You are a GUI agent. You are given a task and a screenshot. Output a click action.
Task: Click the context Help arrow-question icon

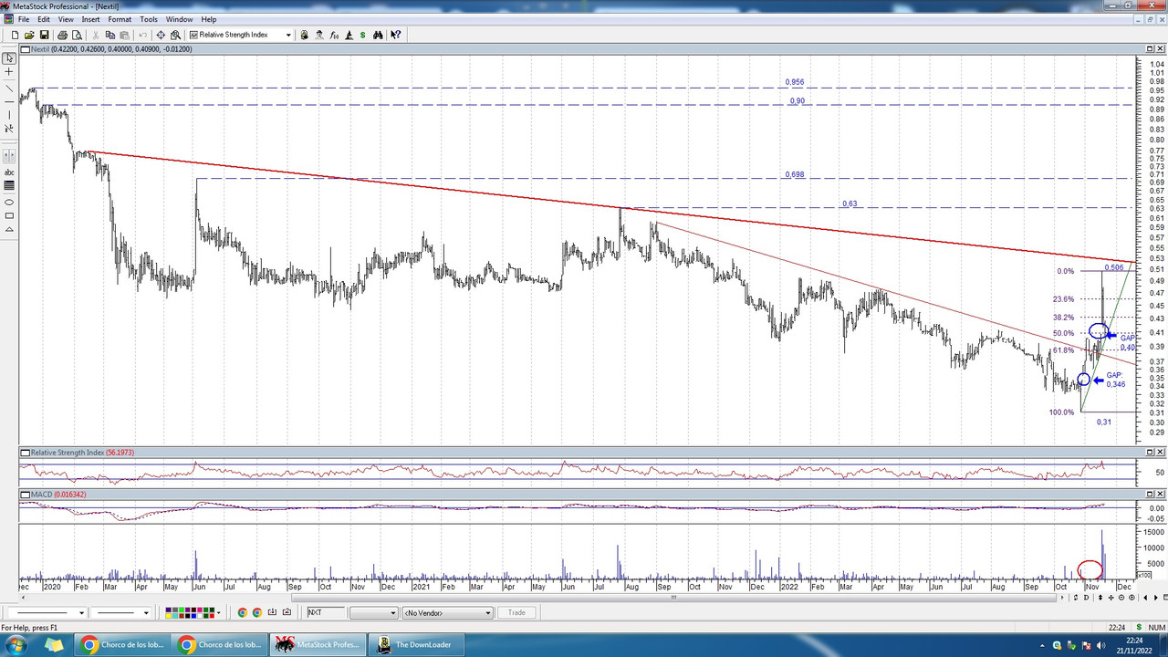(x=396, y=35)
